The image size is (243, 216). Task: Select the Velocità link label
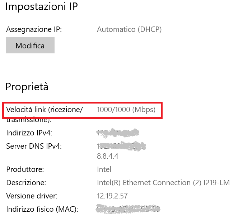[45, 110]
